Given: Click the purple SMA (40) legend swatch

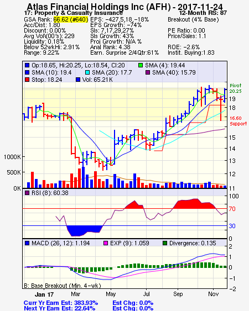Looking at the screenshot, I should coord(148,72).
